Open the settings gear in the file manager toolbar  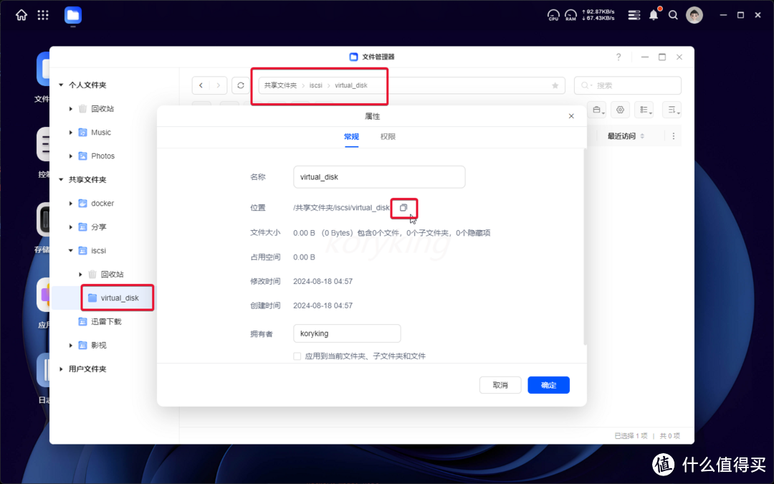click(x=619, y=109)
